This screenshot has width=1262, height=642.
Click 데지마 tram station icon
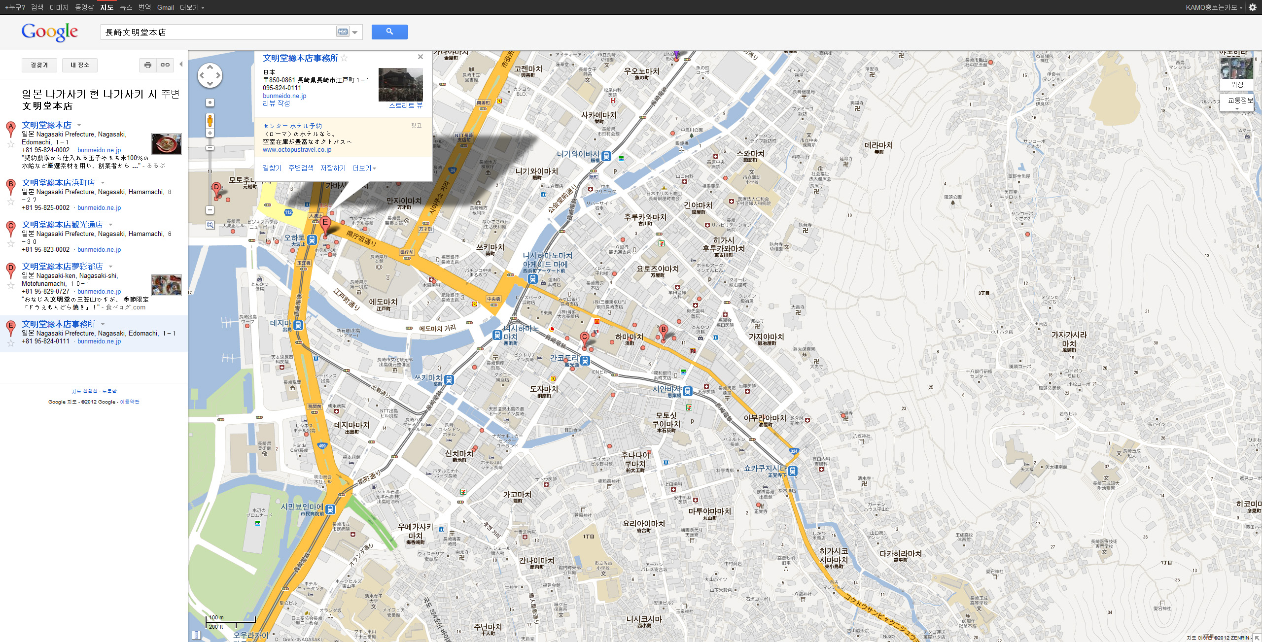coord(298,325)
